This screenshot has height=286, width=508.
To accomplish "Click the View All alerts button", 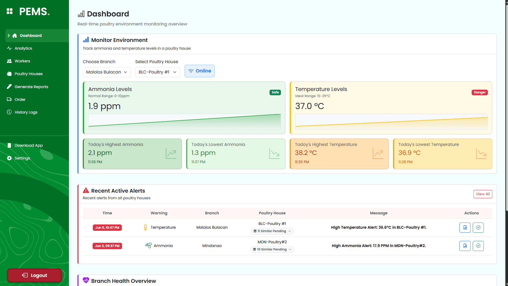I will pyautogui.click(x=483, y=194).
